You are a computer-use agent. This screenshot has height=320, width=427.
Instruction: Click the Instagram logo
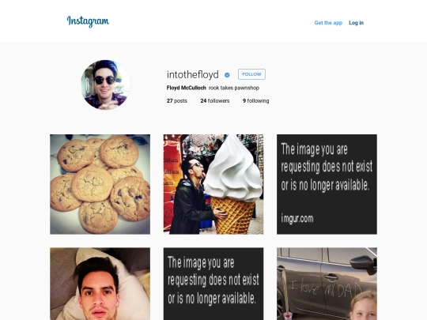[88, 21]
